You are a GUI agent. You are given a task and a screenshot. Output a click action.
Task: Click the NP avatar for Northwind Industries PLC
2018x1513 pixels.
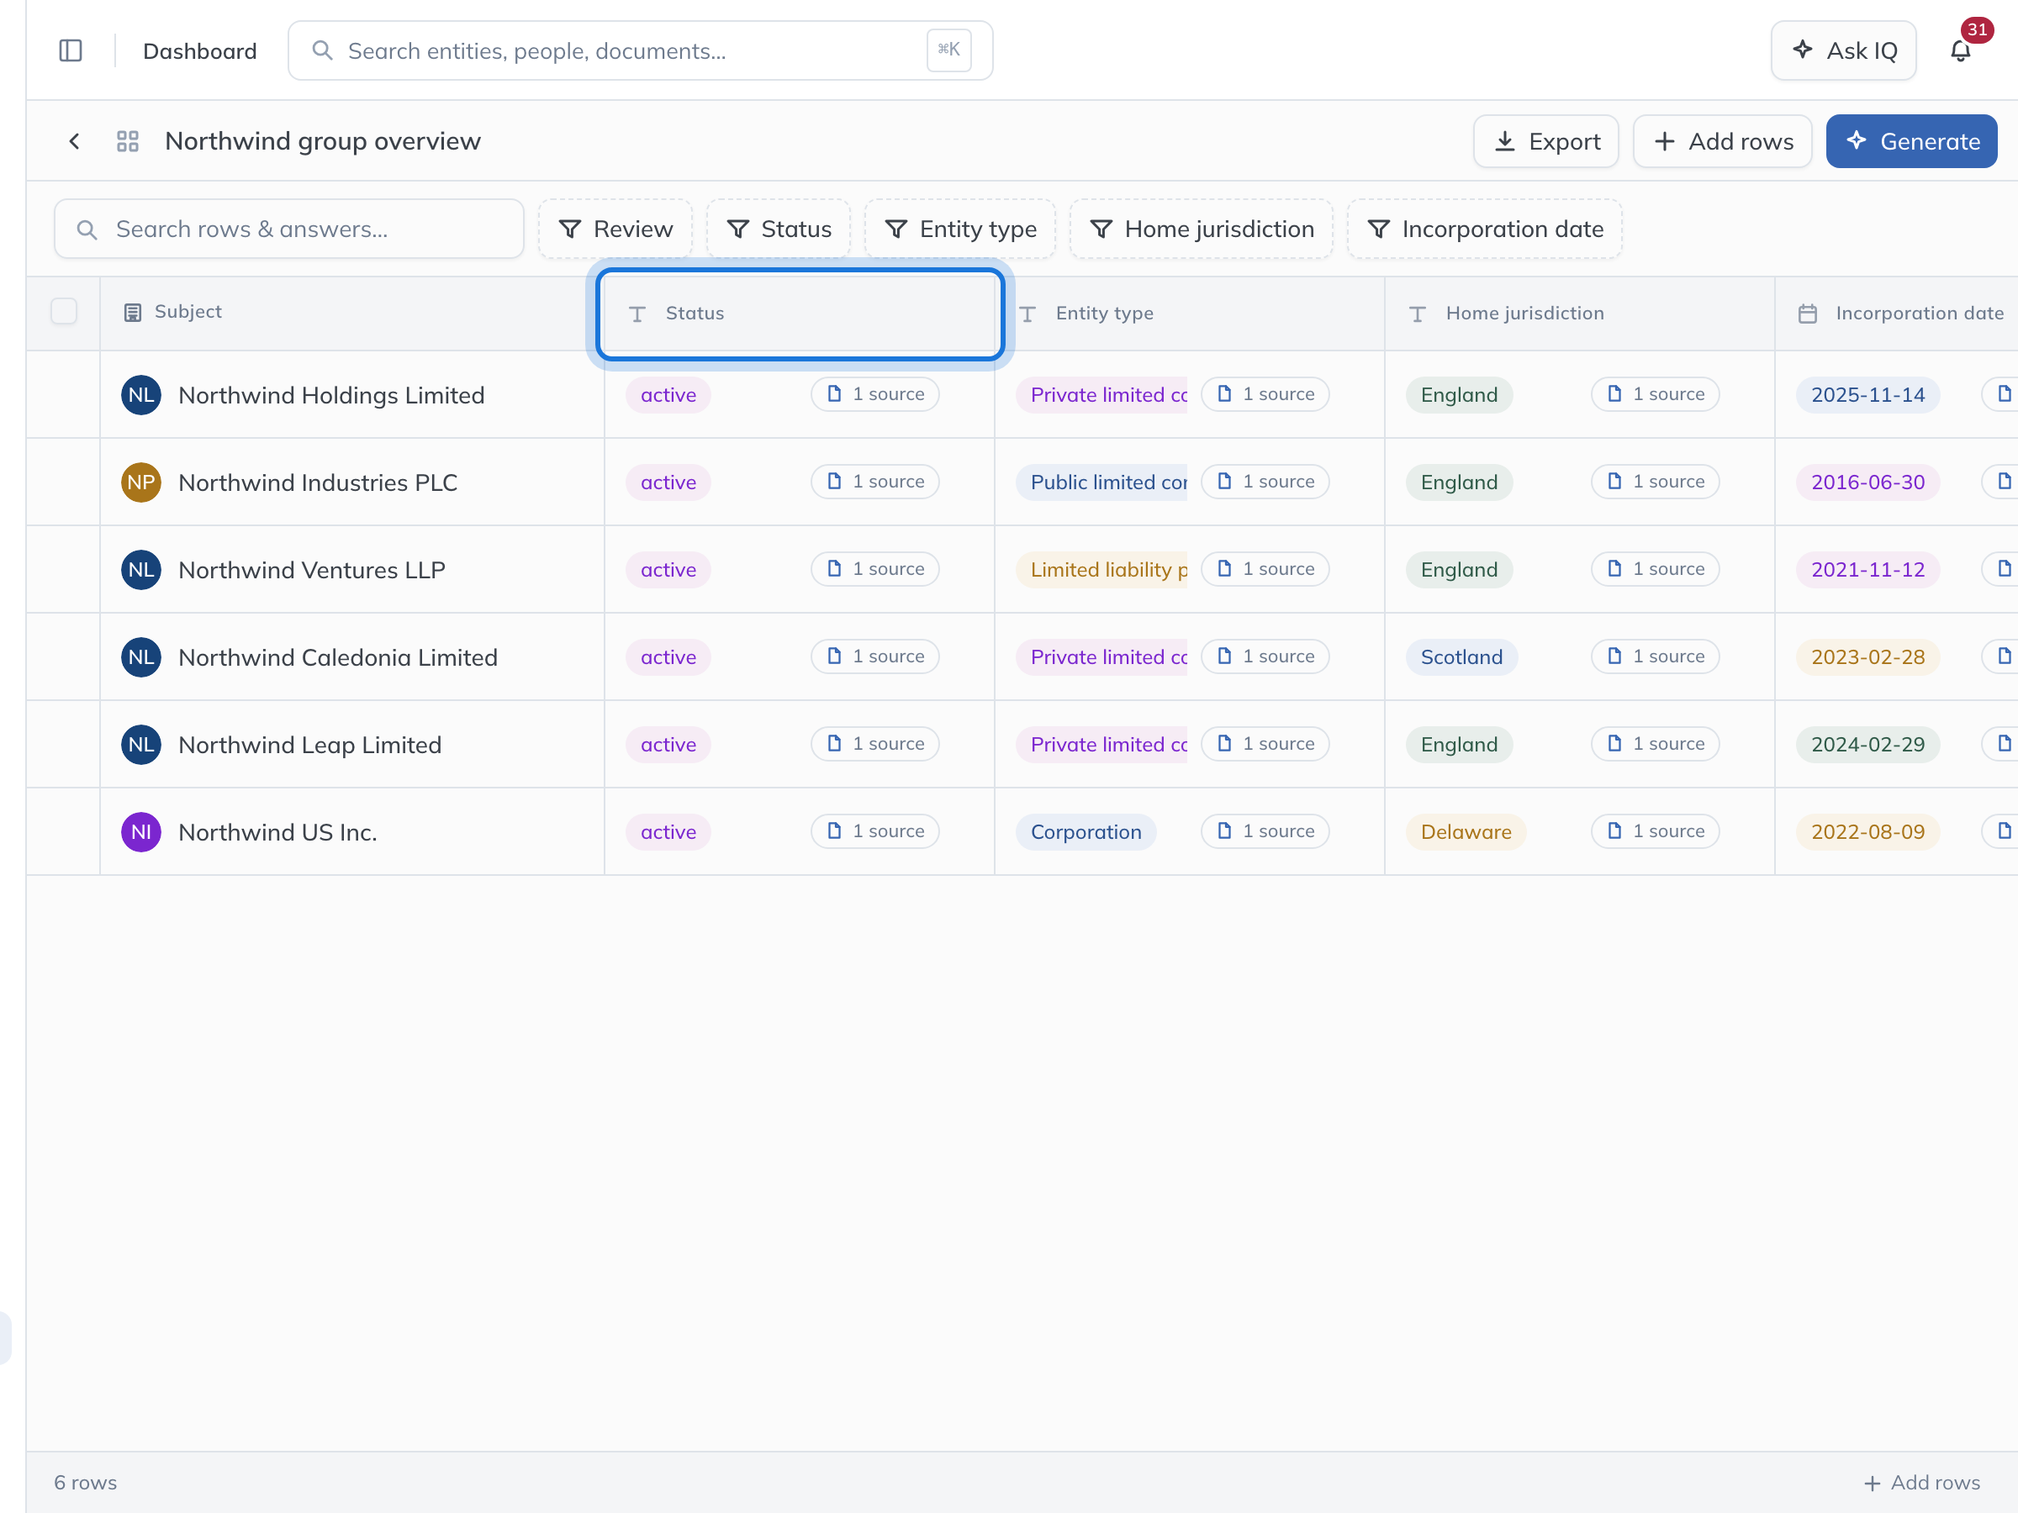[141, 482]
